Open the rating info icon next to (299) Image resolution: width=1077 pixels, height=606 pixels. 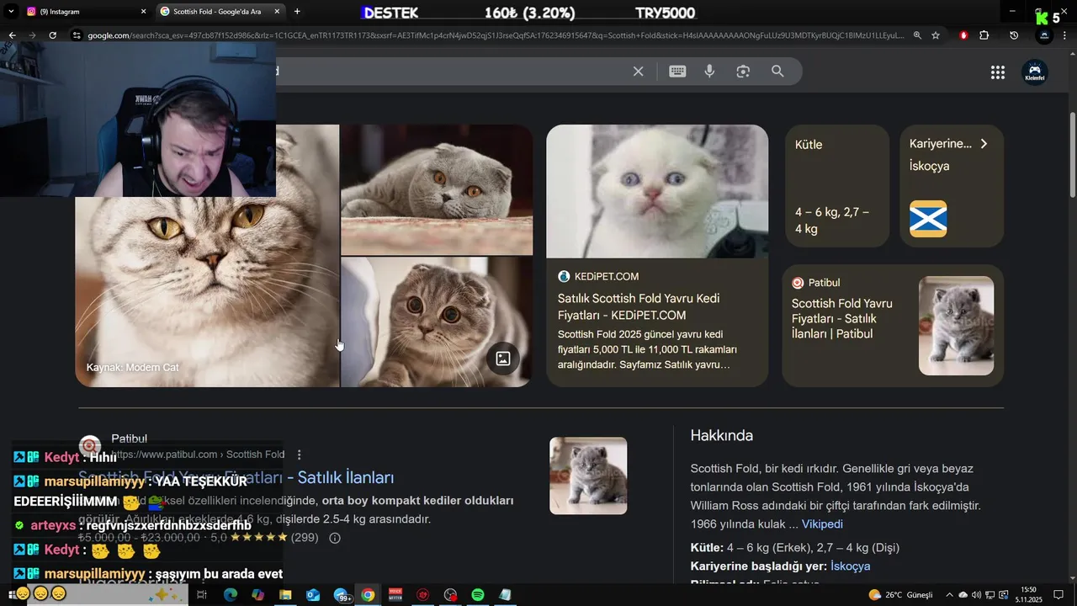click(335, 538)
